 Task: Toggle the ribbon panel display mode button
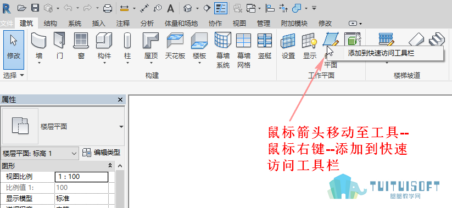353,24
